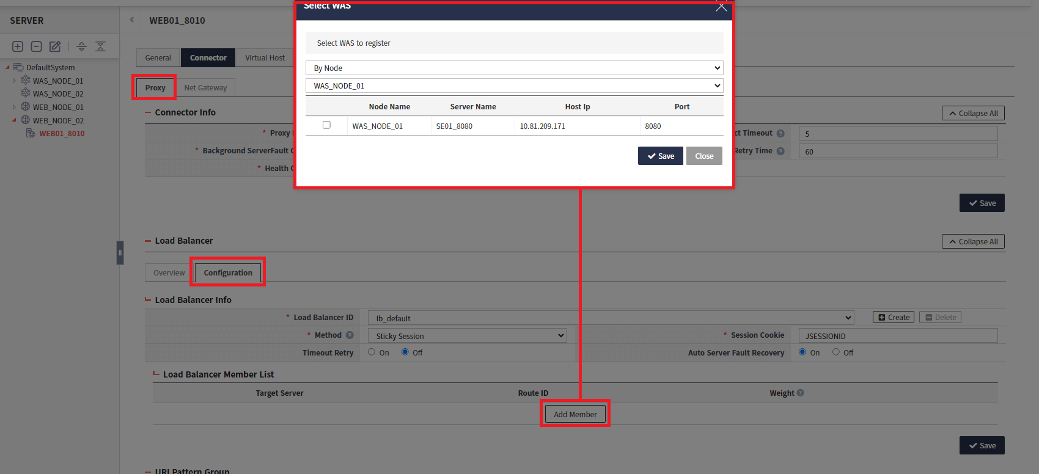Image resolution: width=1039 pixels, height=474 pixels.
Task: Set Timeout Retry to On
Action: 372,352
